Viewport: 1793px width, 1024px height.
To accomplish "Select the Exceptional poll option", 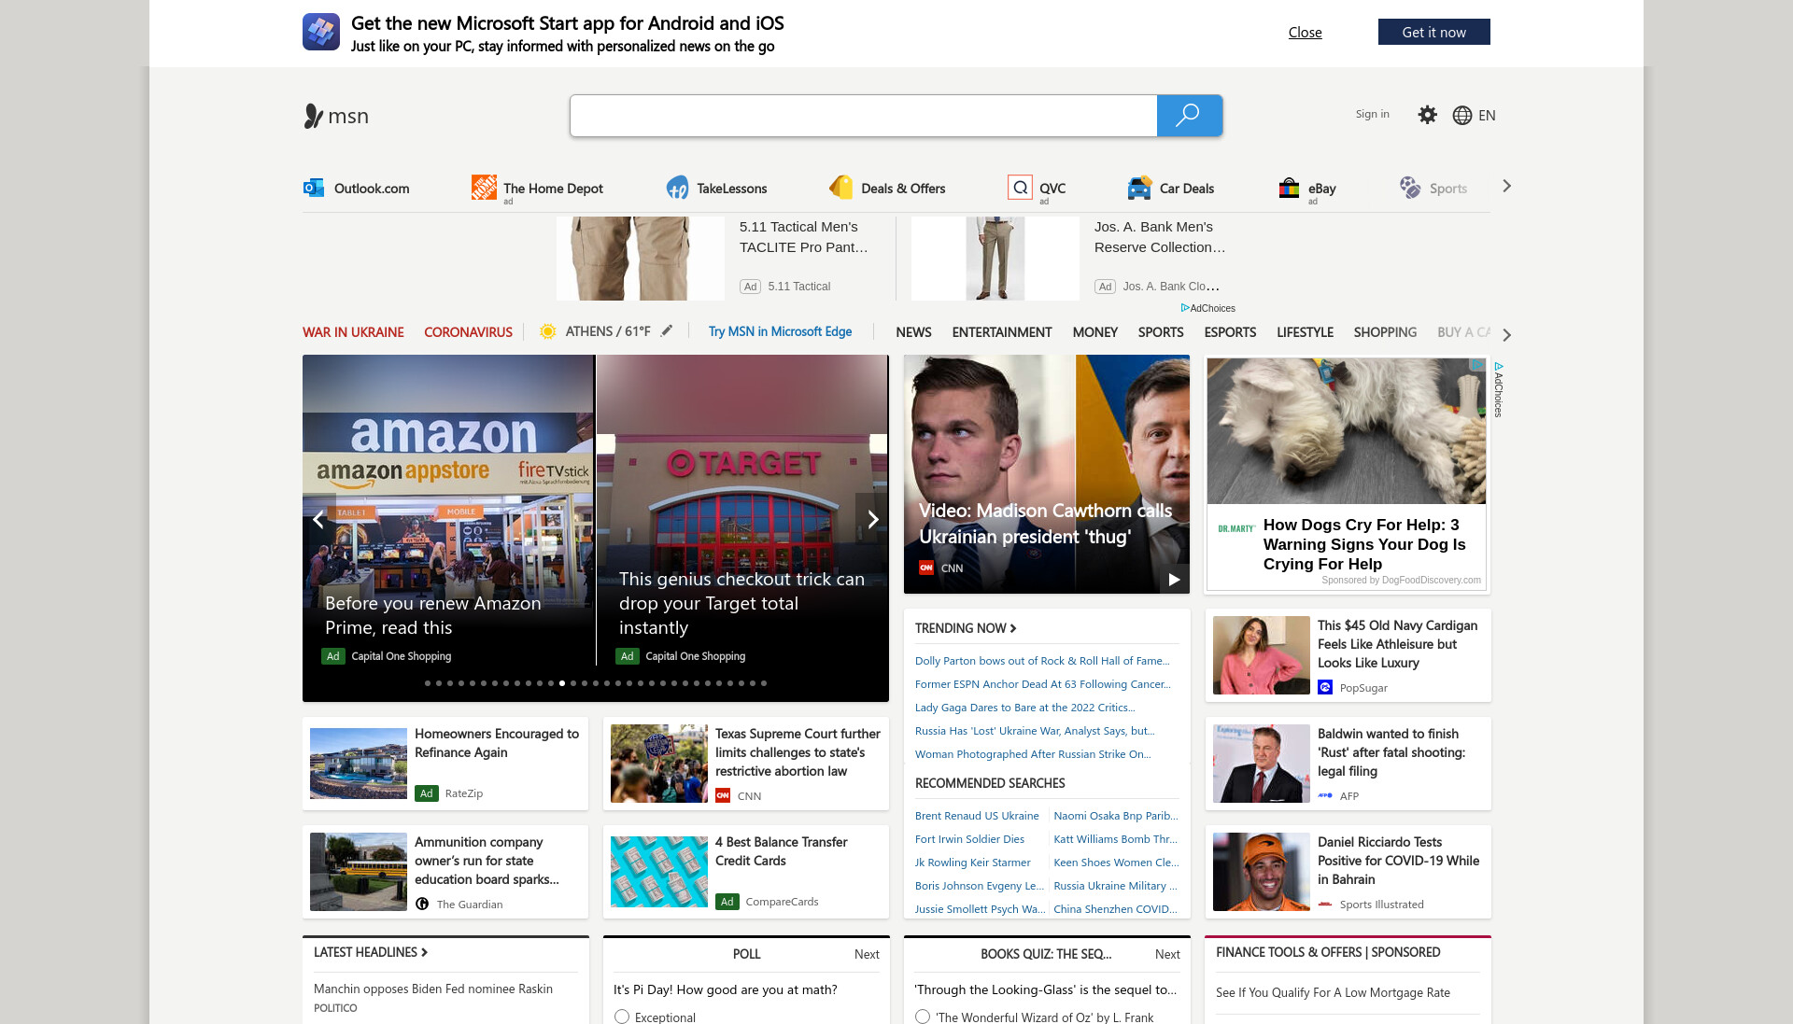I will pyautogui.click(x=622, y=1017).
